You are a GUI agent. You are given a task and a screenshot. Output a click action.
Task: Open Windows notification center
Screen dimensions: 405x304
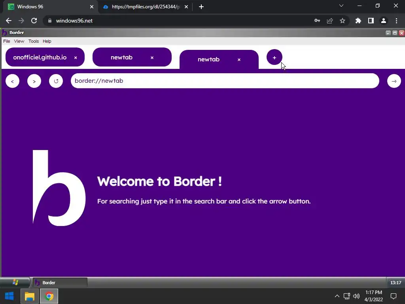[394, 296]
